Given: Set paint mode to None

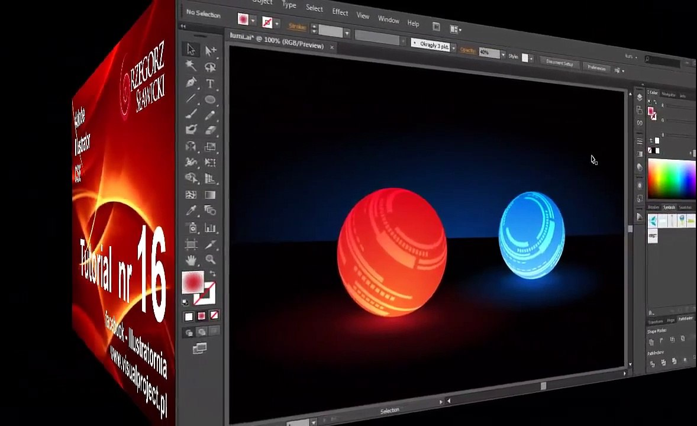Looking at the screenshot, I should [x=214, y=315].
